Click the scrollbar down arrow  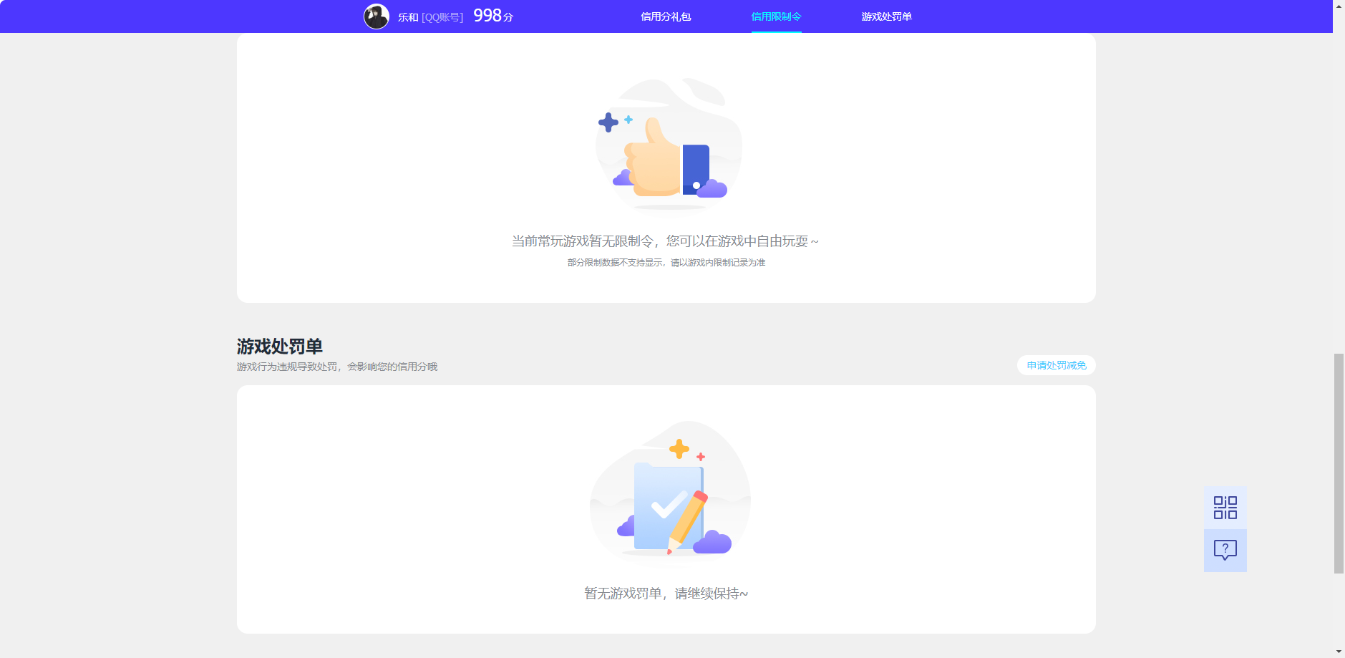1338,651
